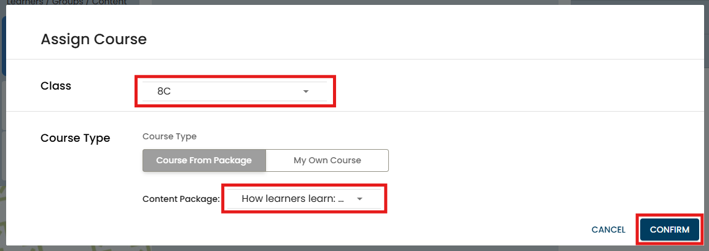Click the "Content" breadcrumb at top
The height and width of the screenshot is (251, 709).
109,2
